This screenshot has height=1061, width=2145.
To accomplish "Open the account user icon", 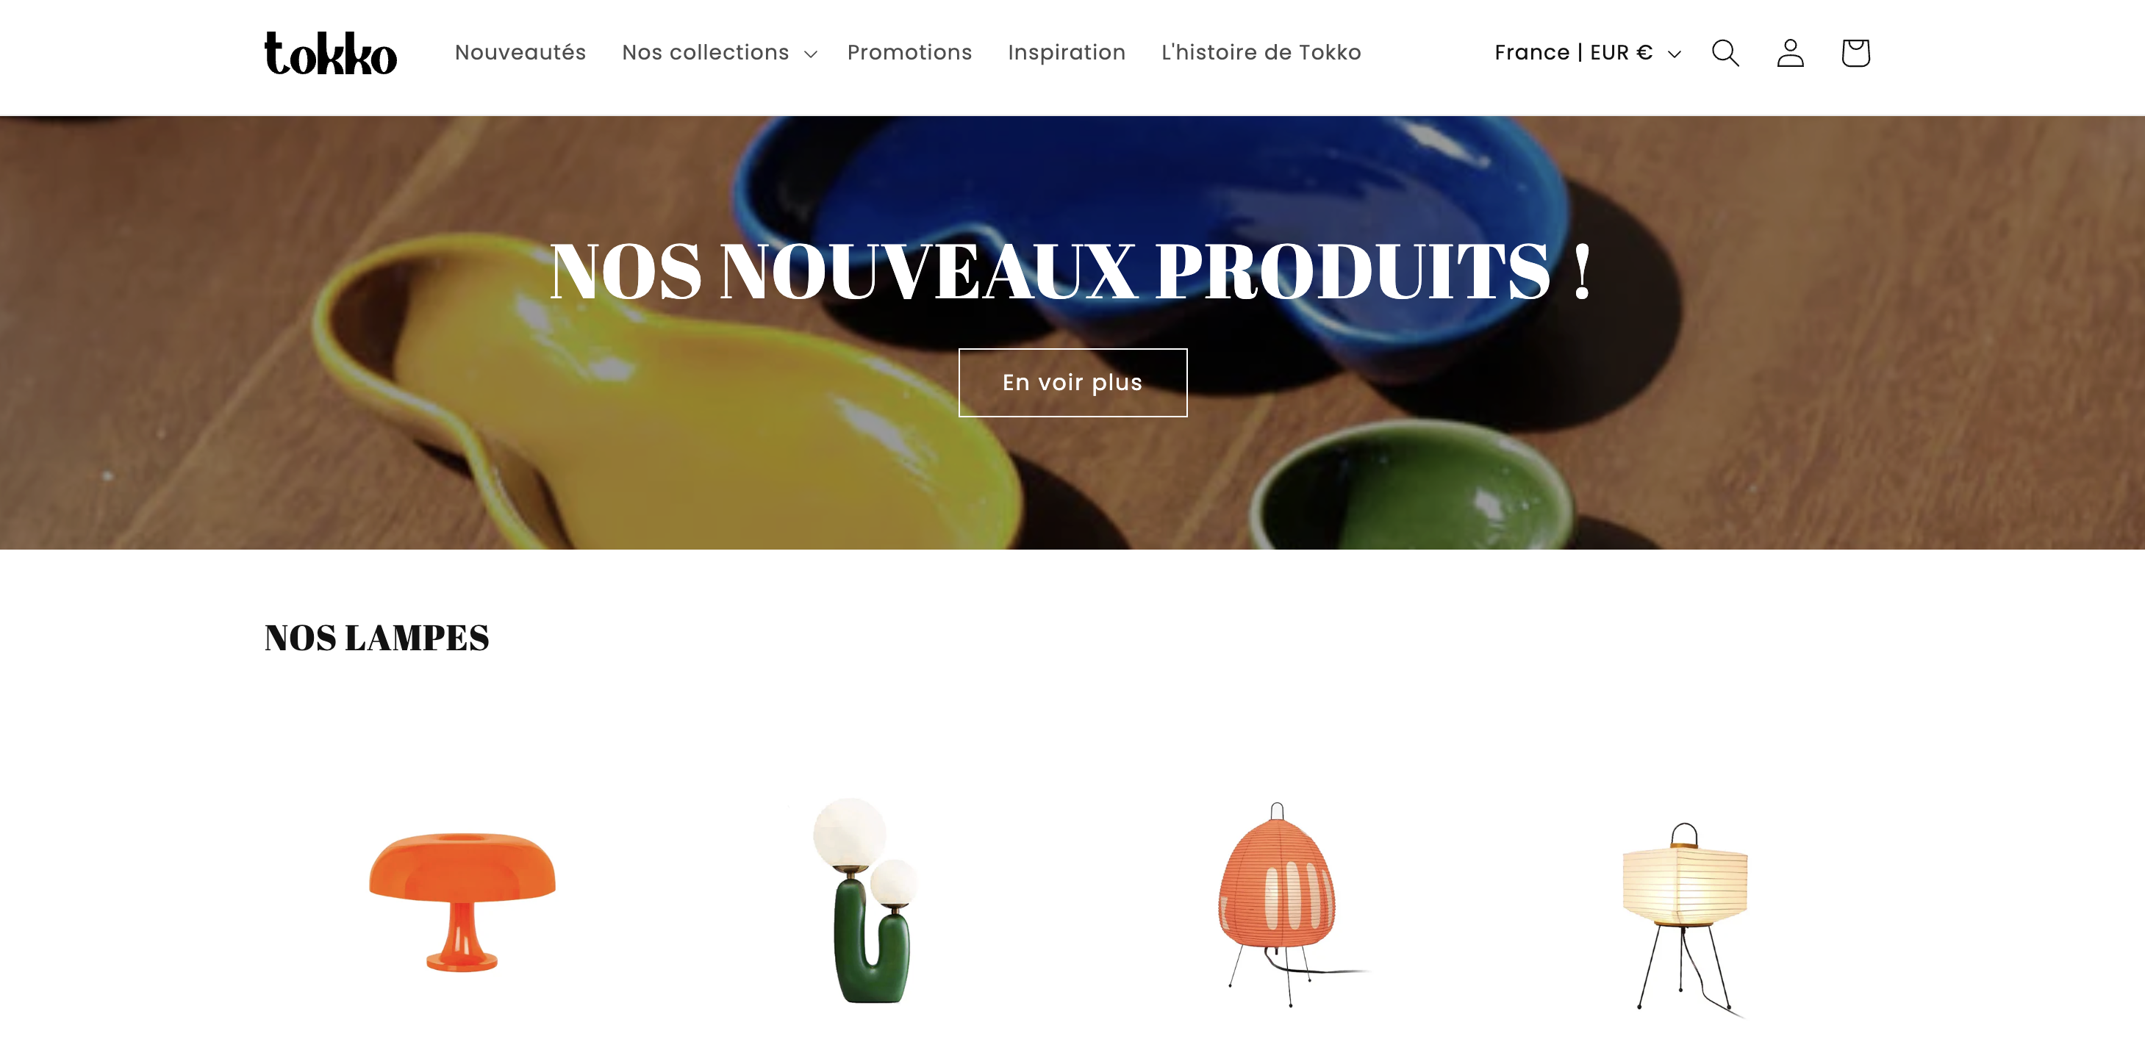I will point(1790,53).
